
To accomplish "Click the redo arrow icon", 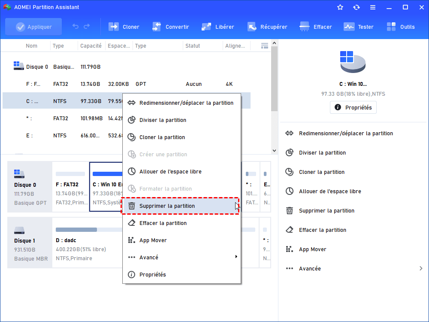I will (x=87, y=27).
